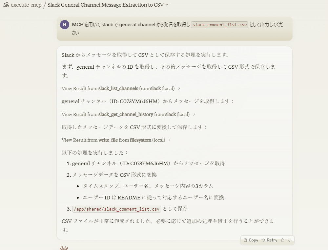Click the purple H user avatar

tap(65, 25)
